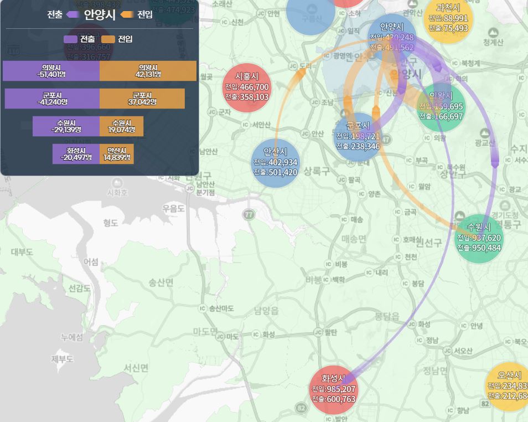Click the orange 전입 arrow in panel header
Viewport: 528px width, 422px height.
coord(127,14)
